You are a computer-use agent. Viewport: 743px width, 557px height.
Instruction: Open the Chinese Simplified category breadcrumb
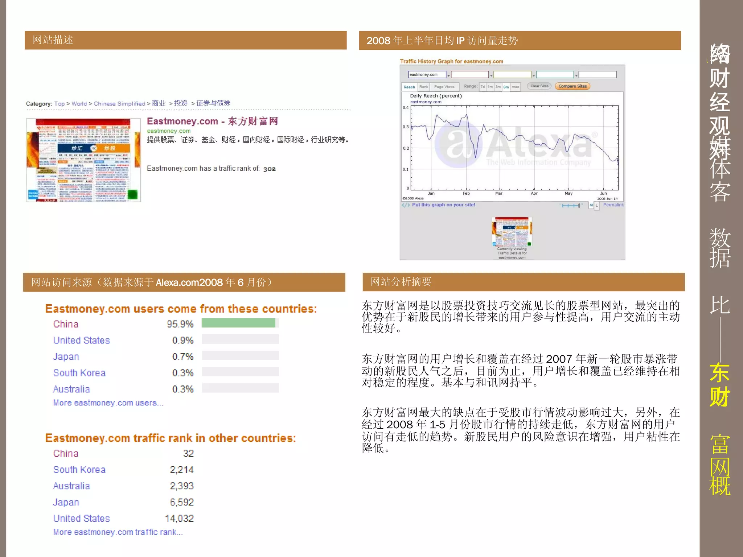[x=119, y=104]
